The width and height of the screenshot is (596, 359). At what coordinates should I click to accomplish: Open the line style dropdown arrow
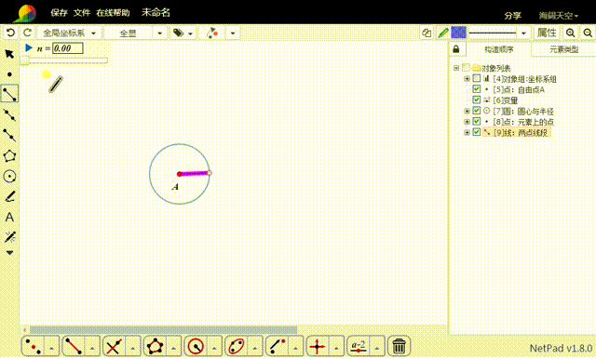[x=523, y=33]
